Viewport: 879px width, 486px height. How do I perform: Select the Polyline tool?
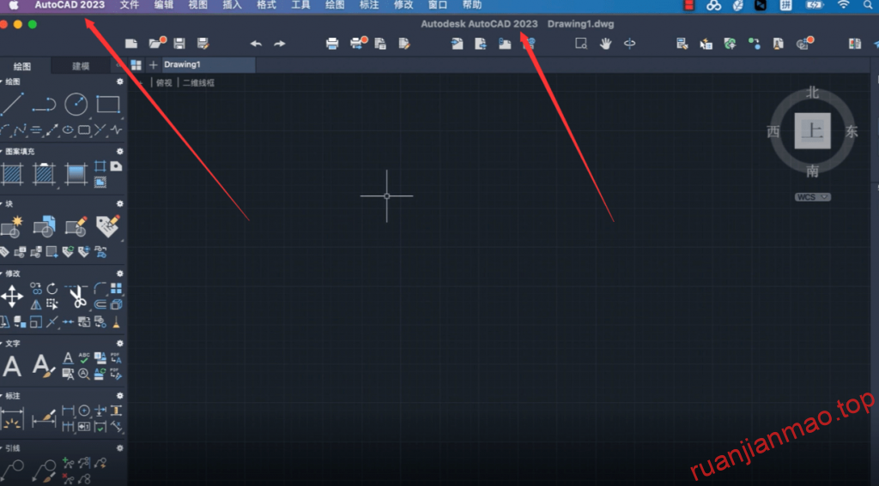click(44, 105)
